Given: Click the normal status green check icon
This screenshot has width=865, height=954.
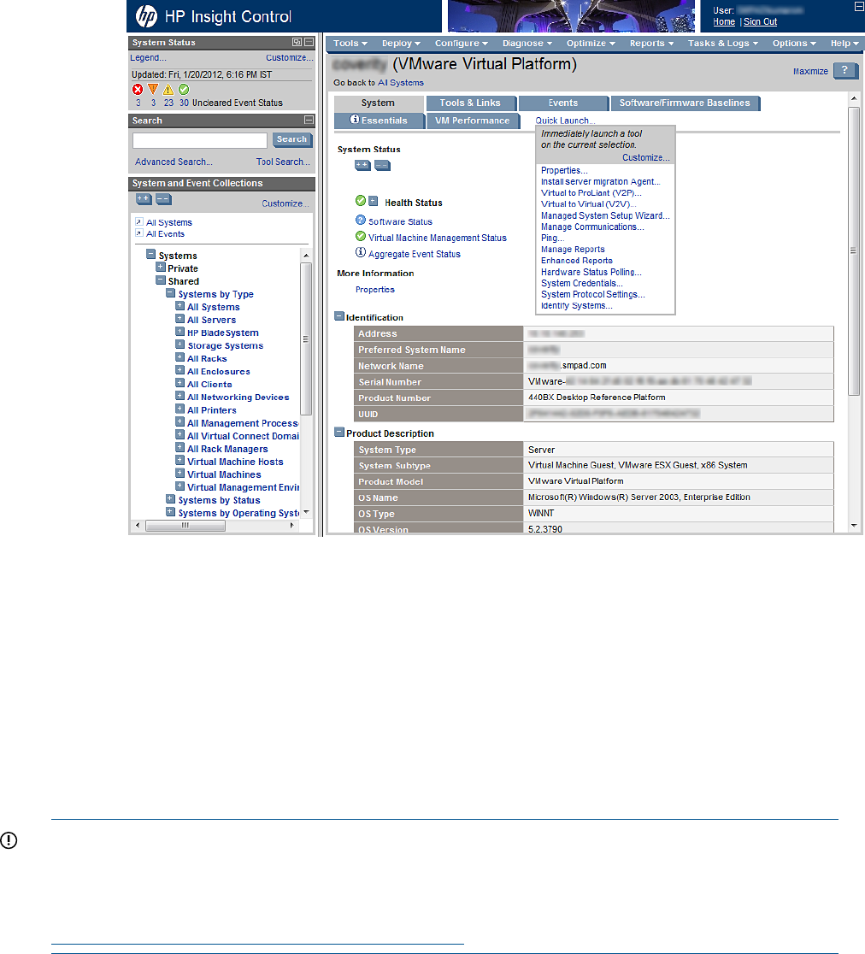Looking at the screenshot, I should (x=184, y=90).
